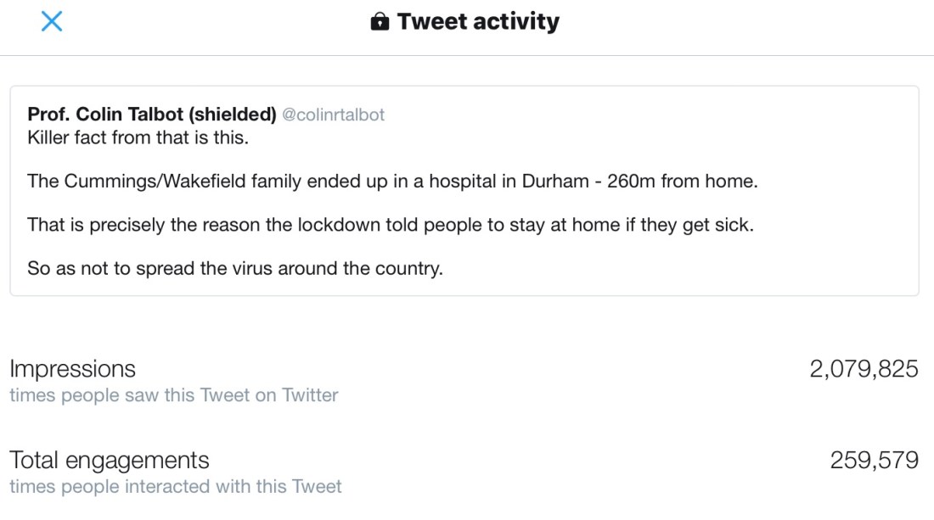Close the Tweet activity panel
Viewport: 934px width, 520px height.
(52, 21)
